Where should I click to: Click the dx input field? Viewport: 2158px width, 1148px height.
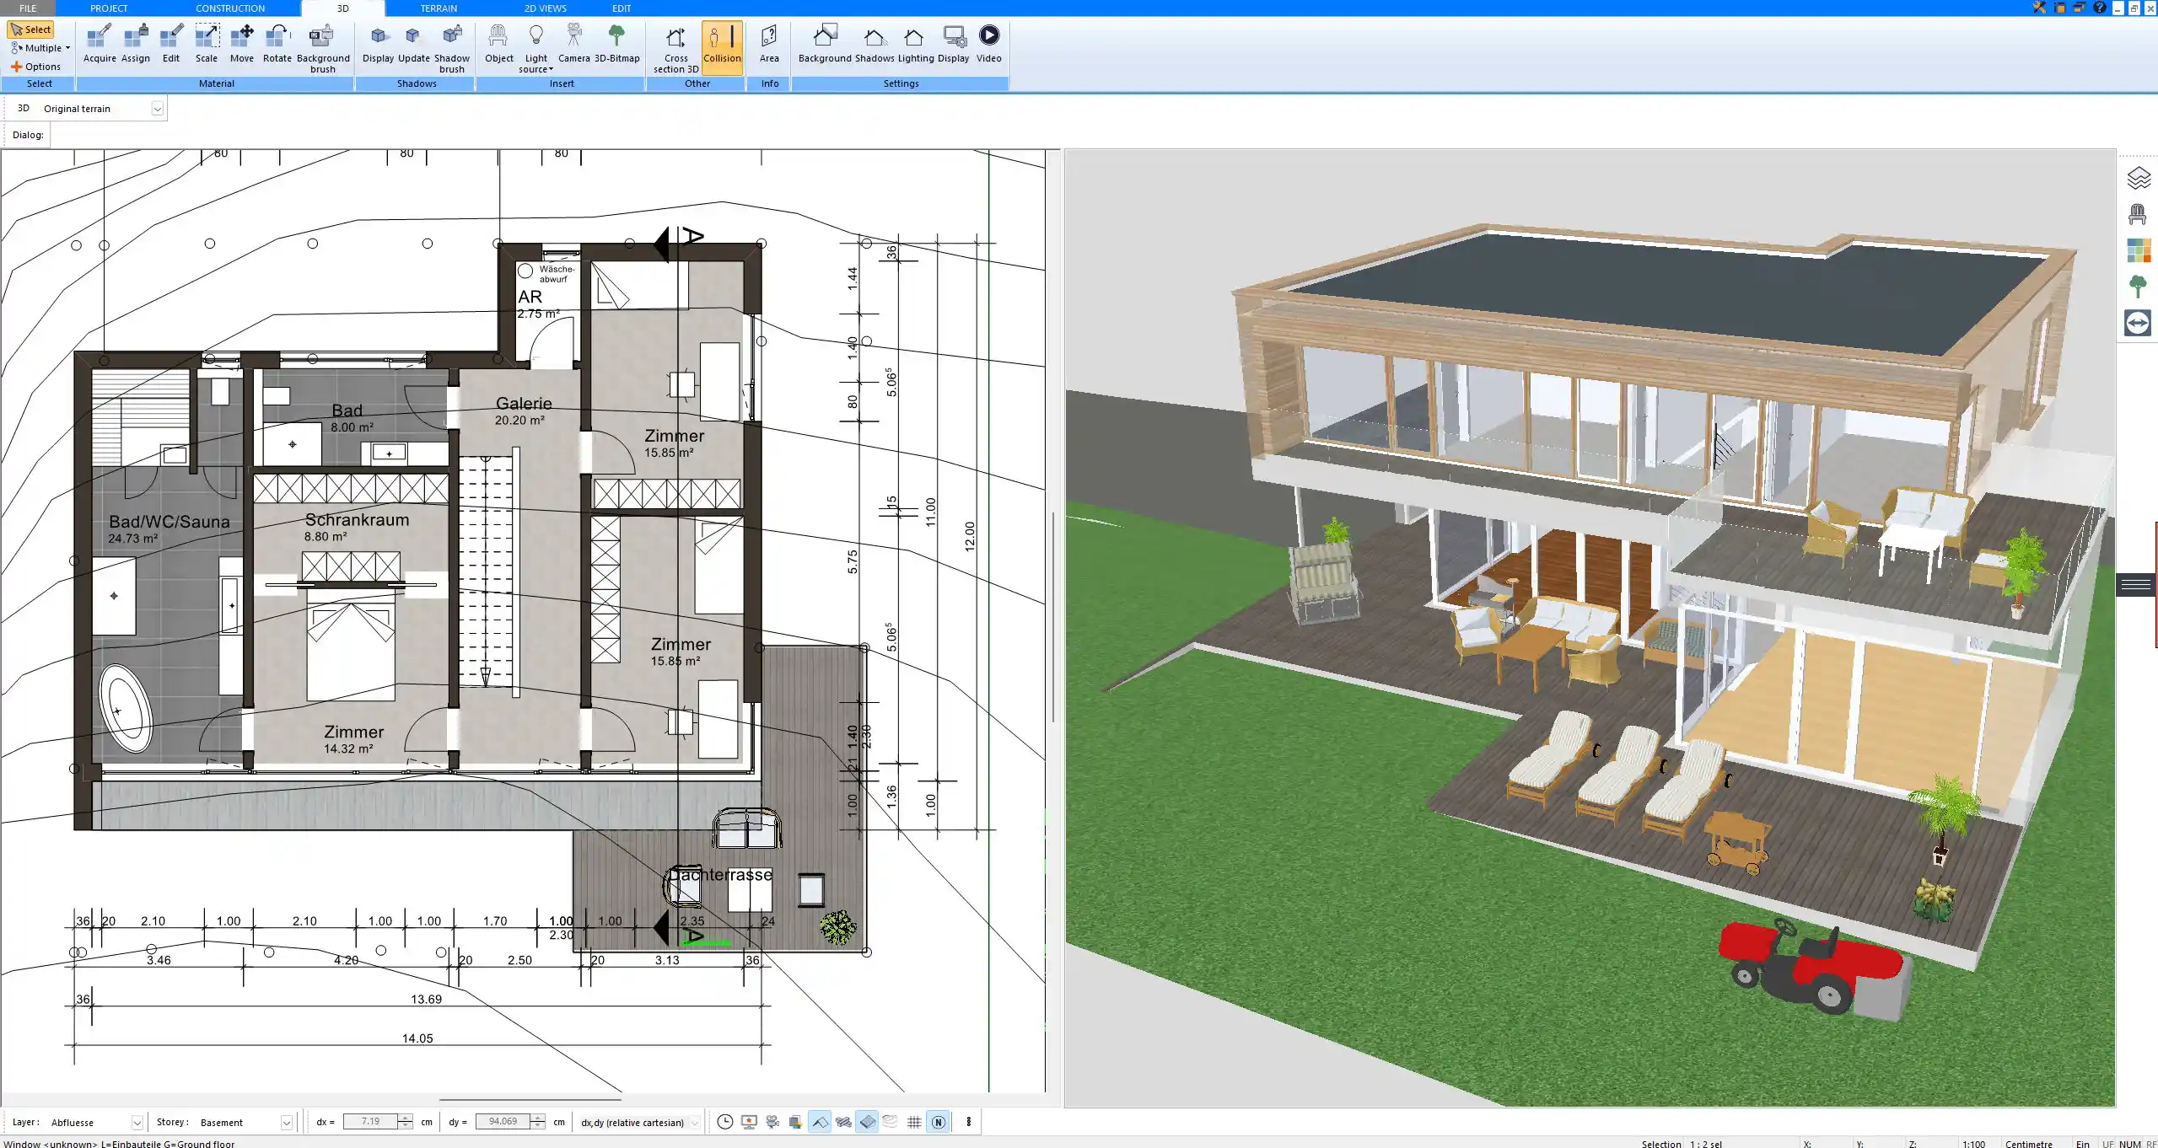pyautogui.click(x=370, y=1122)
